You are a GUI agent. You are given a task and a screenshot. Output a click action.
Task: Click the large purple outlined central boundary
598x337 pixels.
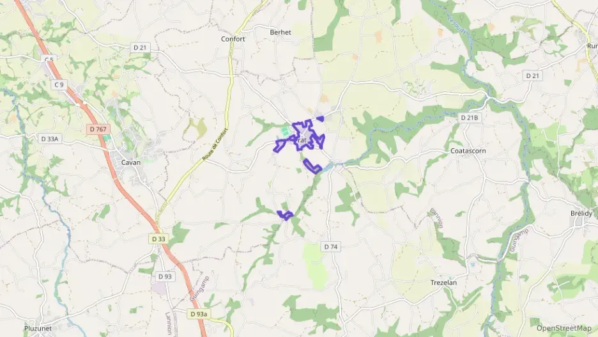309,136
